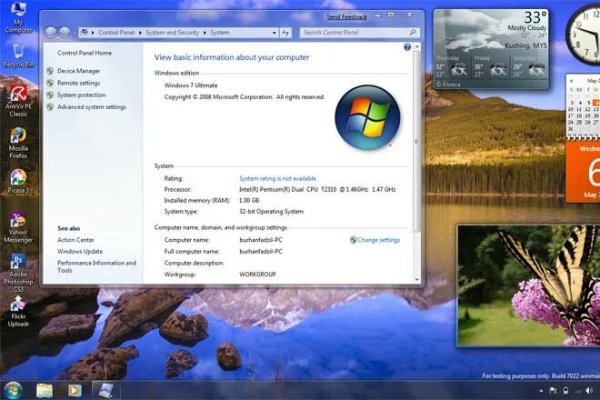Viewport: 600px width, 400px height.
Task: Select System and Security in breadcrumb
Action: point(172,33)
